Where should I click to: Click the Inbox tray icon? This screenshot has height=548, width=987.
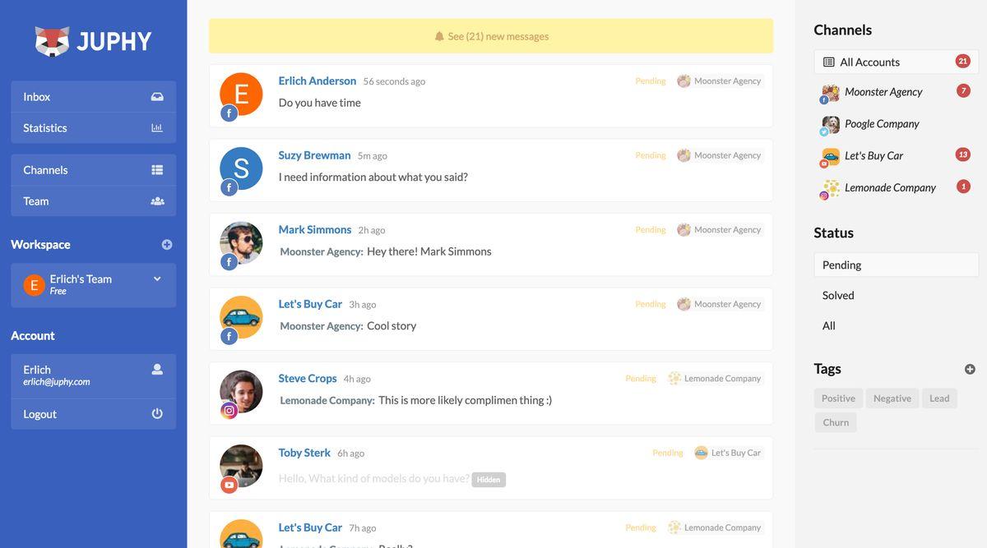(157, 97)
